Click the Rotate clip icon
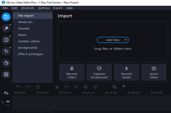Screen dimensions: 171x113 click(x=67, y=87)
